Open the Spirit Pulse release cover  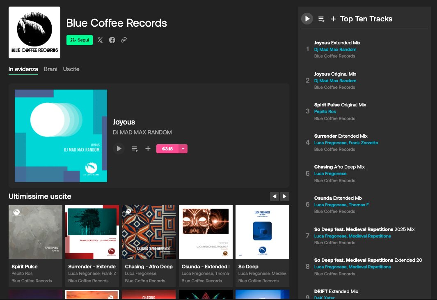click(35, 232)
